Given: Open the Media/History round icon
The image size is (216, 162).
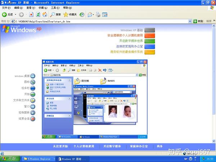Looking at the screenshot, I should 82,14.
